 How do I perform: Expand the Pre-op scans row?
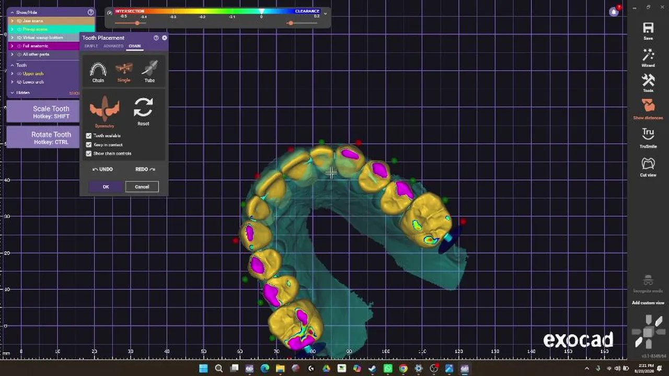click(x=13, y=29)
